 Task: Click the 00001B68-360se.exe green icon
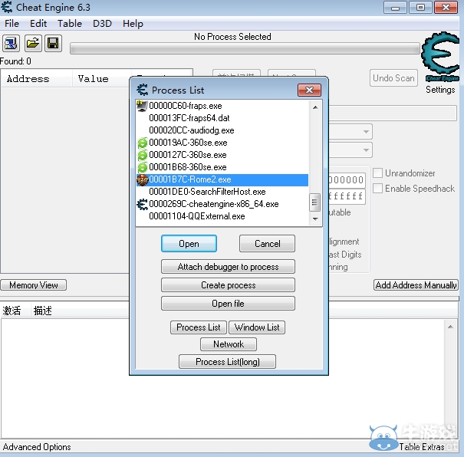click(x=143, y=167)
